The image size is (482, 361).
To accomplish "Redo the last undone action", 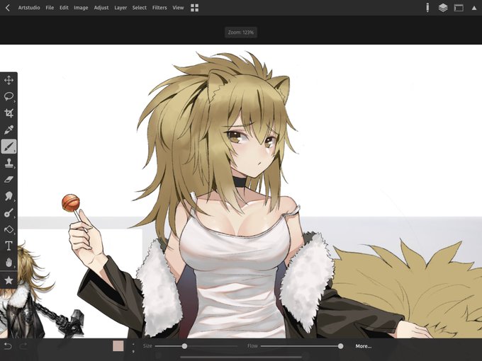I will [23, 346].
